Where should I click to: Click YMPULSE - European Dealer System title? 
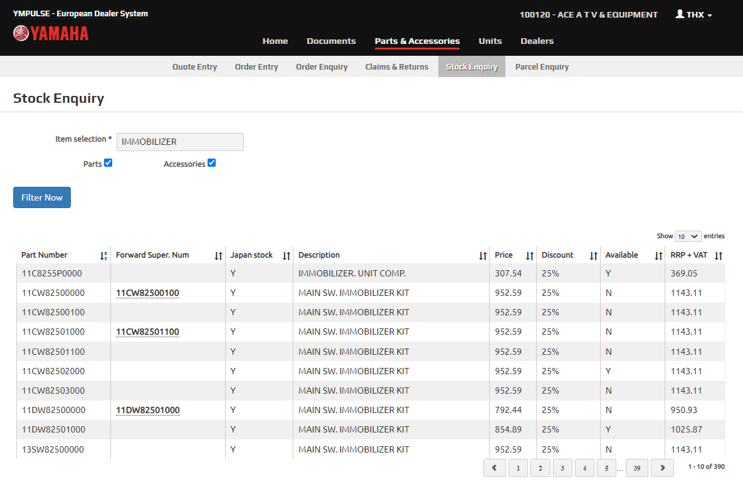pyautogui.click(x=80, y=14)
